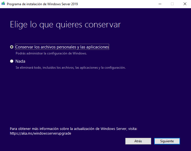
Task: Click the label 'Conservar los archivos personales y las aplicaciones'
Action: click(x=62, y=47)
